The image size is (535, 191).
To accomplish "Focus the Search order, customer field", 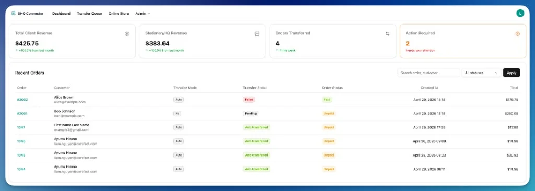I will [x=428, y=73].
